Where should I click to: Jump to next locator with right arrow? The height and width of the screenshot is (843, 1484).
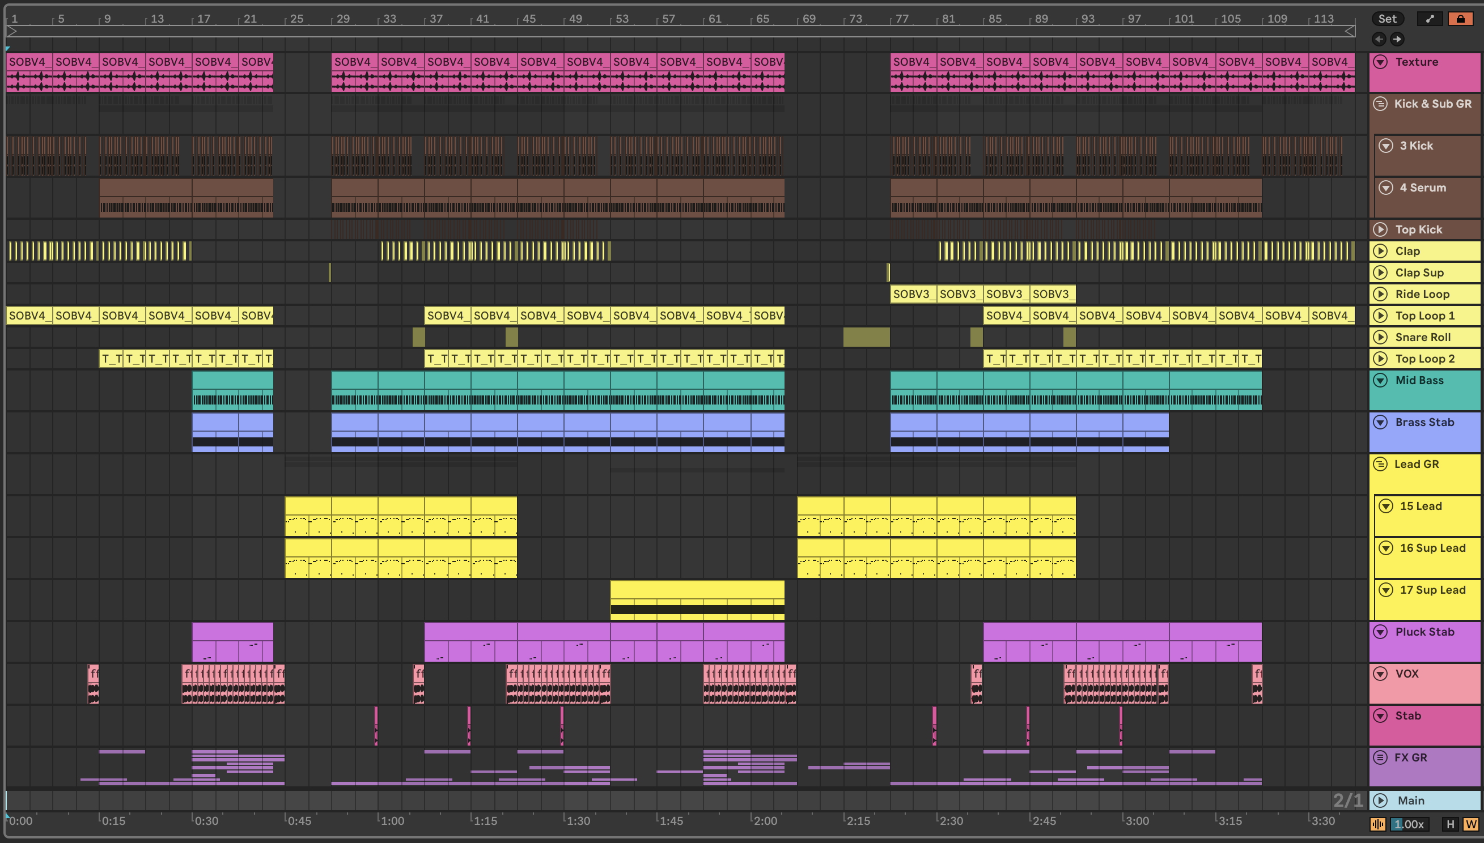pos(1397,39)
